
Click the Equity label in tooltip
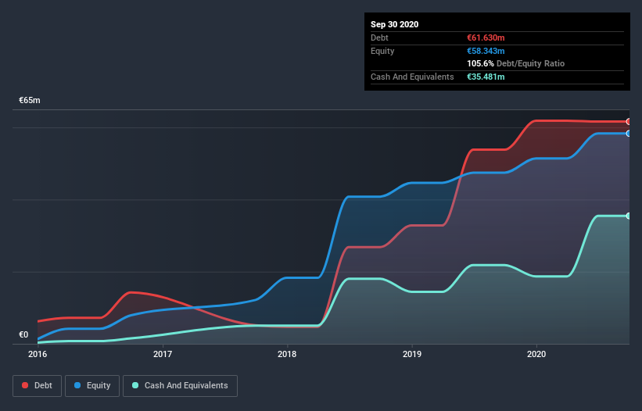pos(382,51)
